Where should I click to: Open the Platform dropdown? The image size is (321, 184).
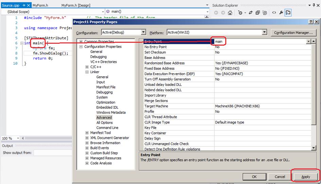(x=265, y=32)
